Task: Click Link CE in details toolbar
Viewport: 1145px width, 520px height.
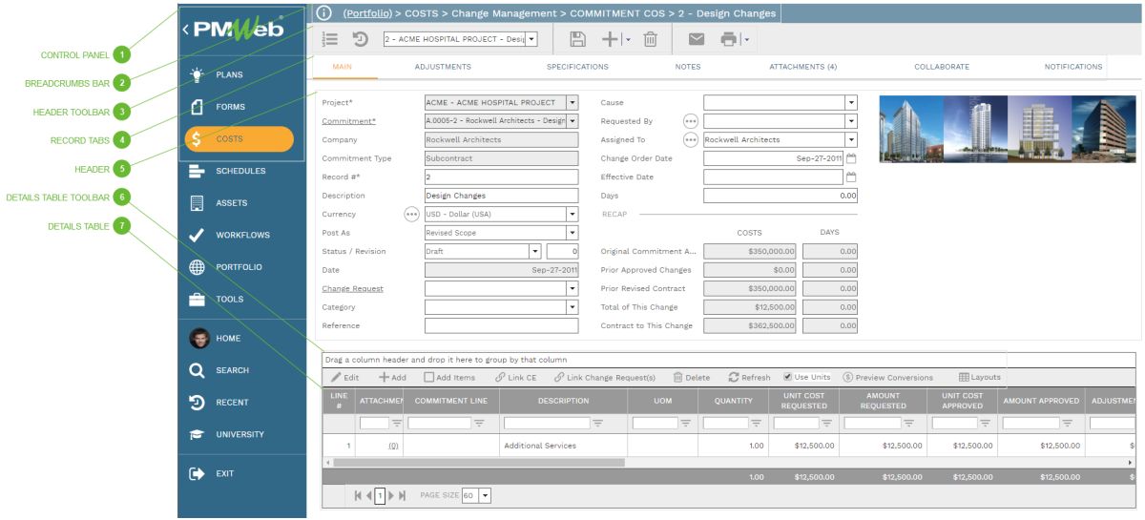Action: coord(515,378)
